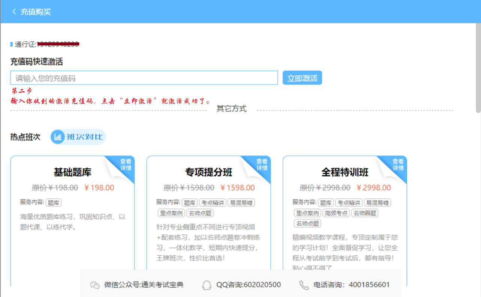This screenshot has width=481, height=297.
Task: Click the phone icon for 电话咨询
Action: (304, 285)
